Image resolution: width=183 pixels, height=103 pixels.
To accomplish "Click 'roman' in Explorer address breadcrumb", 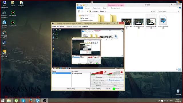I will pyautogui.click(x=96, y=11).
